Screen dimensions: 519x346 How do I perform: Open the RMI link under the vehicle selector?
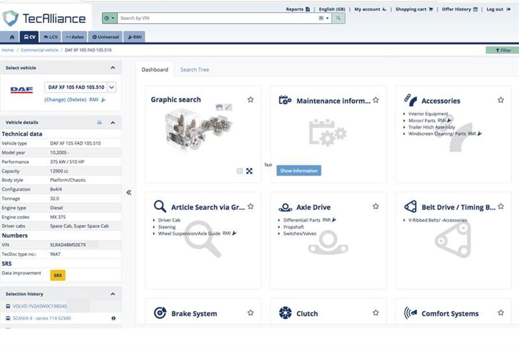[97, 99]
